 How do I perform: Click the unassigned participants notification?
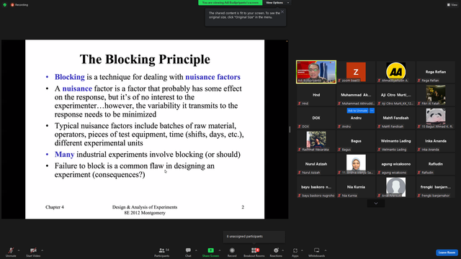[x=254, y=237]
